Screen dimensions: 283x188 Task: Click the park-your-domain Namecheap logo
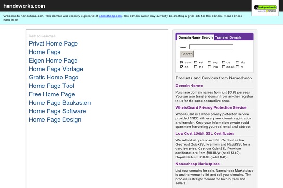(265, 8)
